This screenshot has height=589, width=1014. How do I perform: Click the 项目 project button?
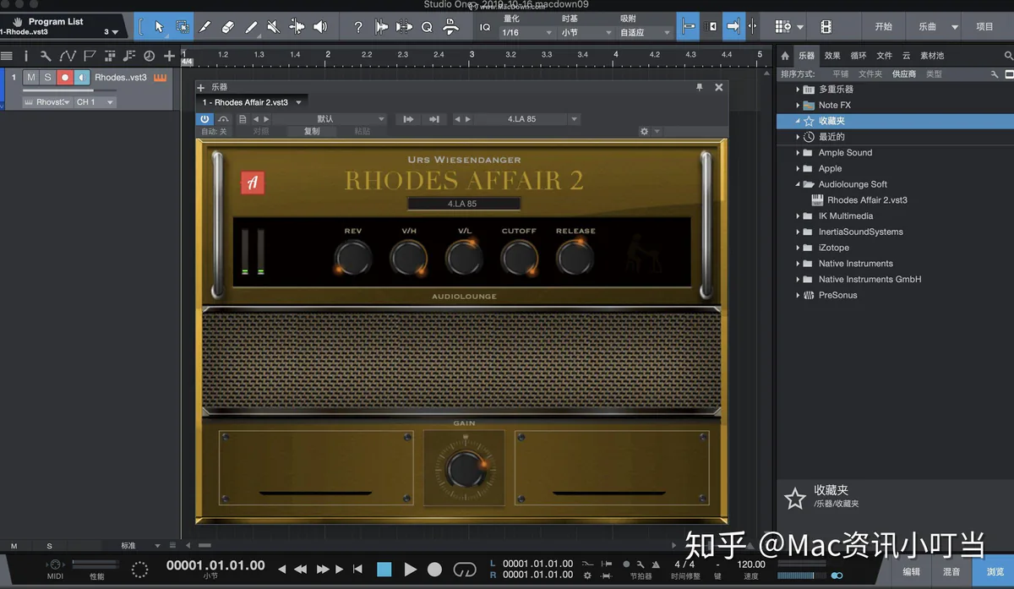pos(985,27)
